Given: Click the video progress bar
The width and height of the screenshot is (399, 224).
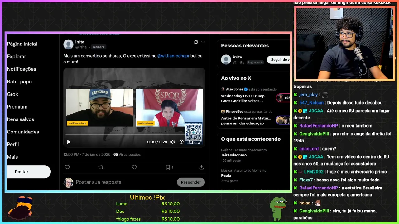Looking at the screenshot, I should (x=134, y=135).
